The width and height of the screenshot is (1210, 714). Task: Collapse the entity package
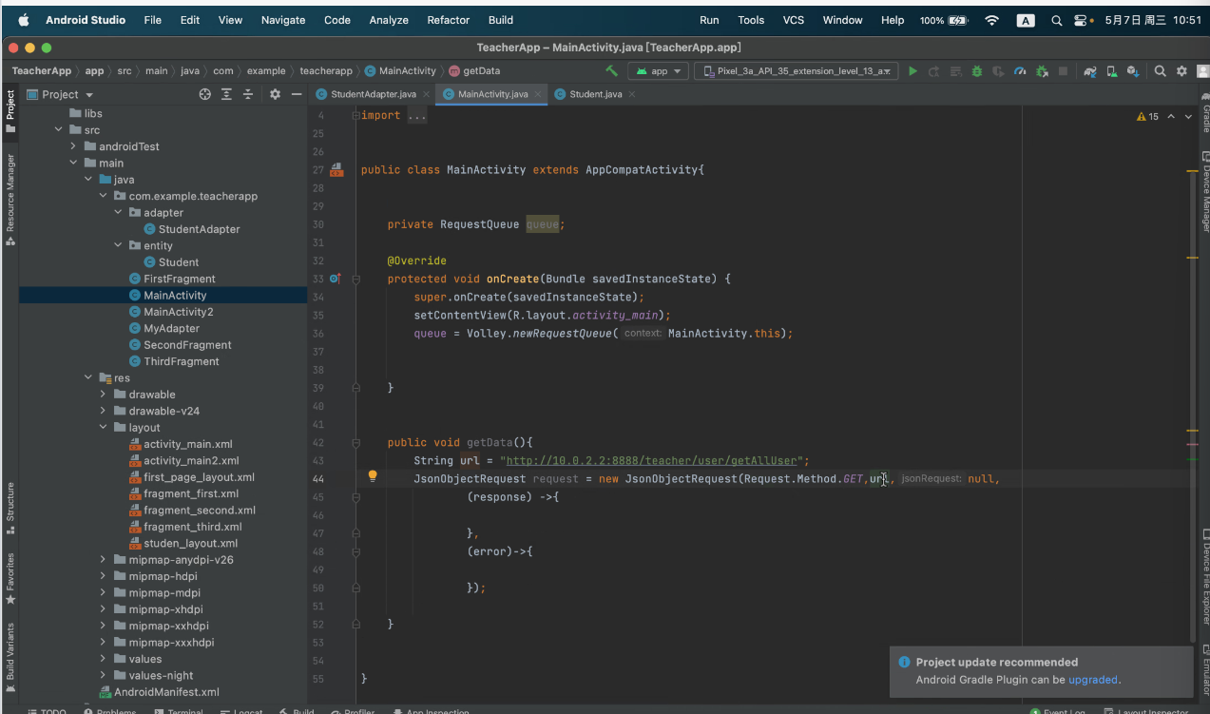click(119, 245)
